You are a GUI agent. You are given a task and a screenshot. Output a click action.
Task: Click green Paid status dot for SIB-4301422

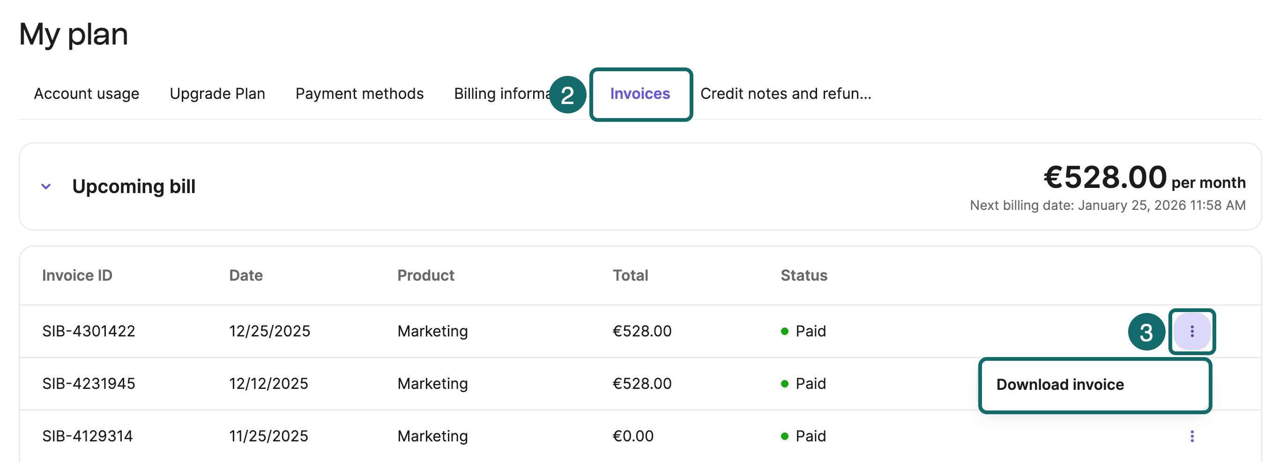pyautogui.click(x=784, y=331)
